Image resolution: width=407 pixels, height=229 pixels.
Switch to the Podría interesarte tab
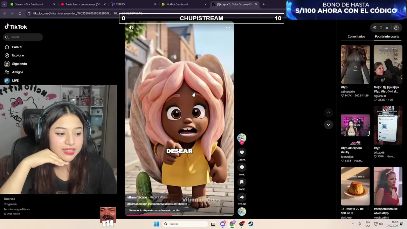pos(387,37)
